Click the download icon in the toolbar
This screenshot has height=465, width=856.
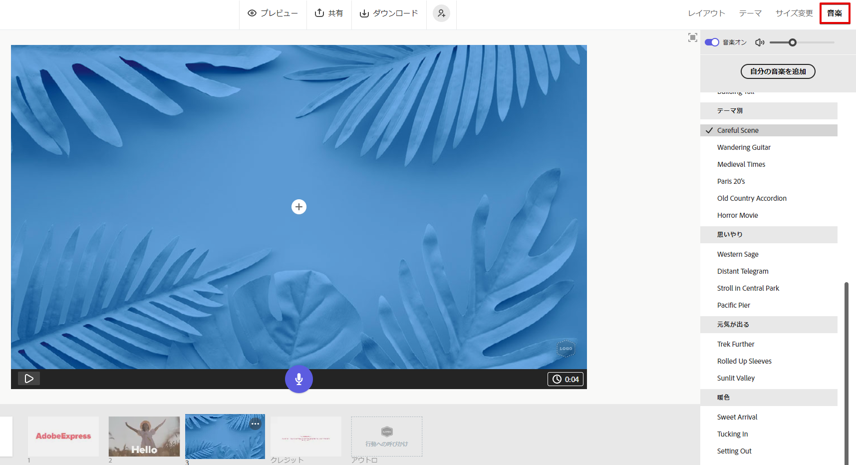coord(364,13)
